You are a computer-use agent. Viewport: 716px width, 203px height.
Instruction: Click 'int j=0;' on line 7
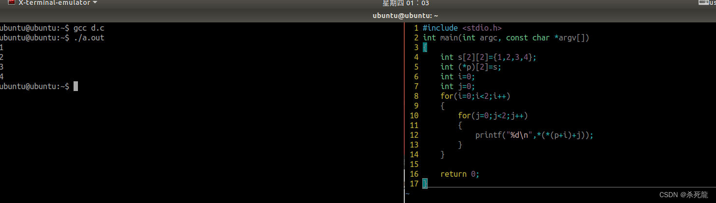(x=457, y=86)
